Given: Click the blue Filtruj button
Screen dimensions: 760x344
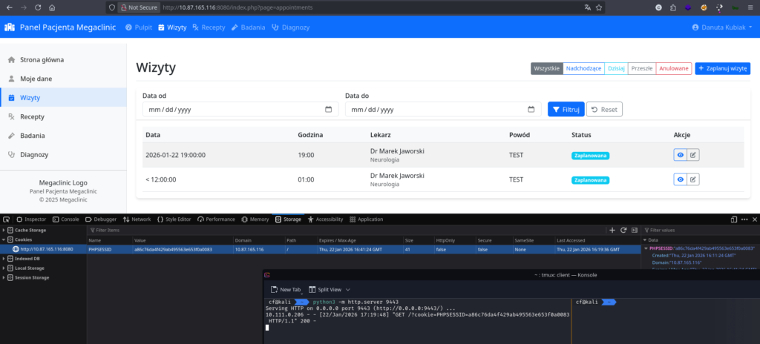Looking at the screenshot, I should pos(564,109).
